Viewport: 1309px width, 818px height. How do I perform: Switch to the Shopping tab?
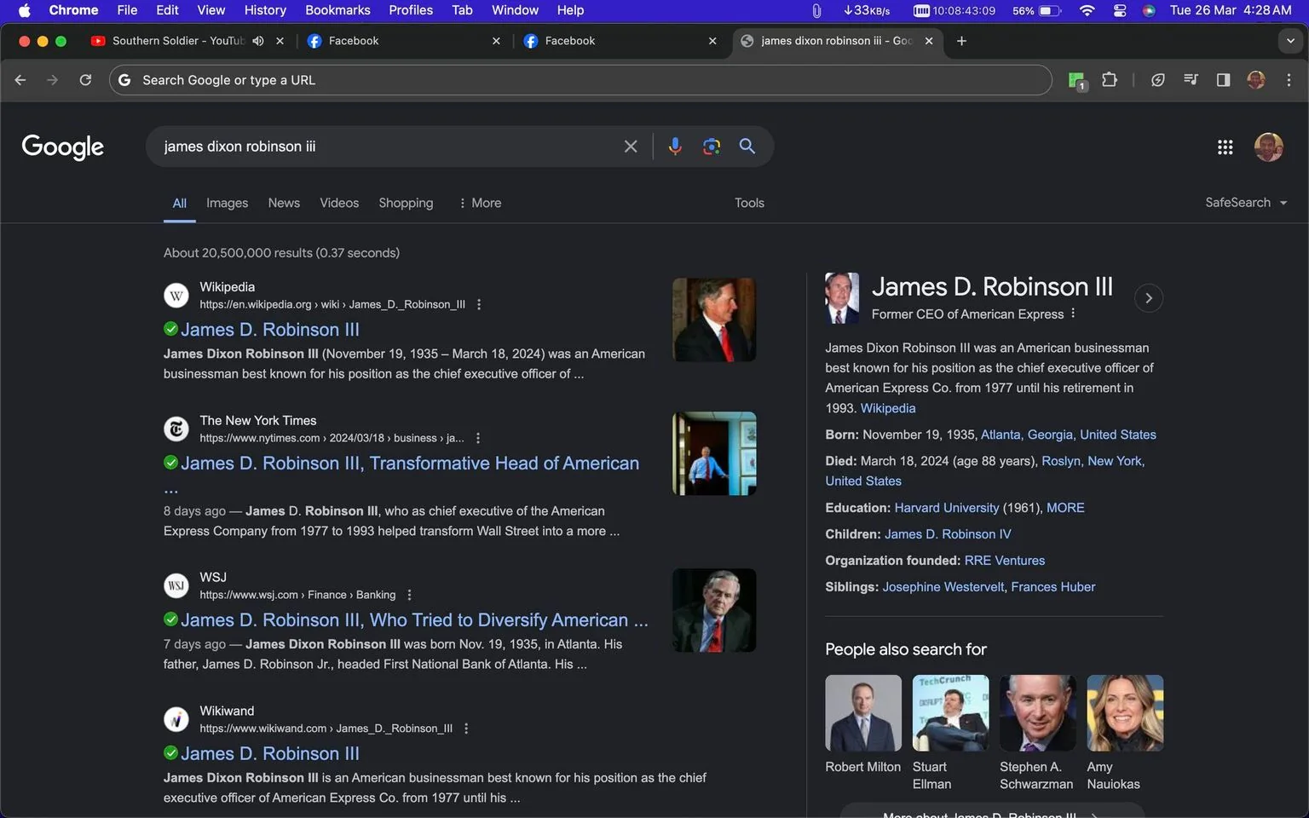pos(406,203)
